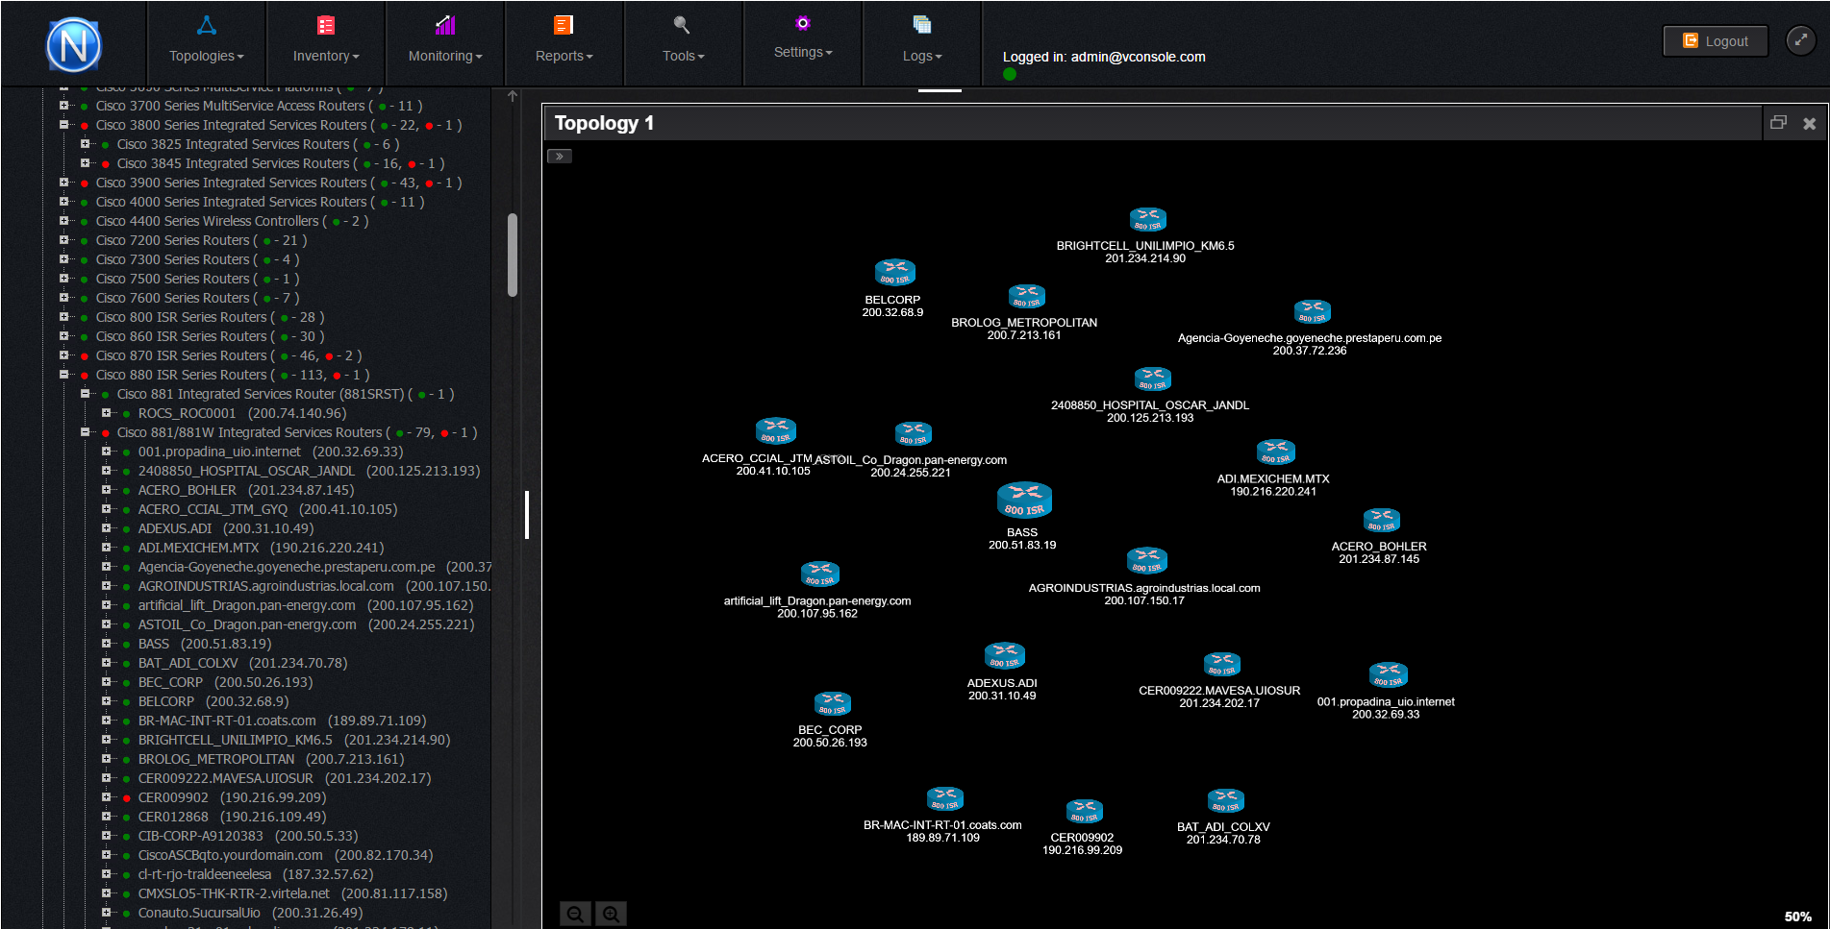Close the Topology 1 panel
1830x929 pixels.
(1809, 124)
